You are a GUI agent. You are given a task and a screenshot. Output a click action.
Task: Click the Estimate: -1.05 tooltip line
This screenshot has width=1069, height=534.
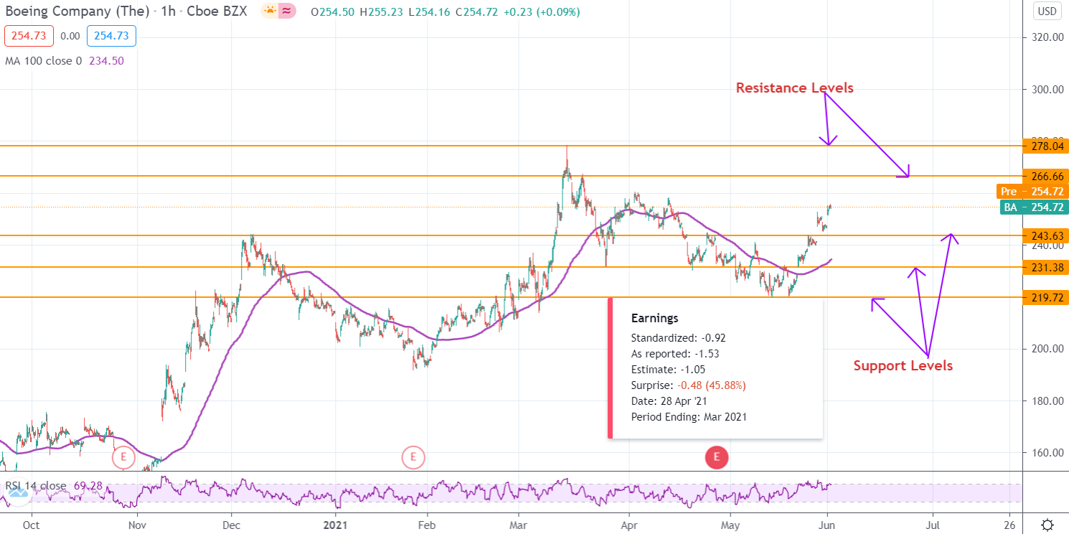[668, 369]
